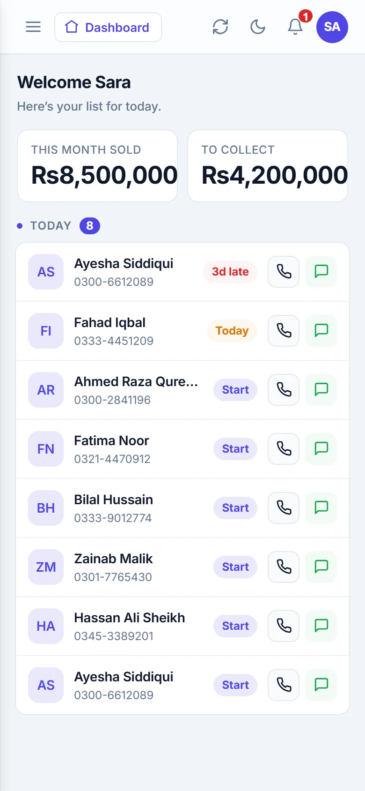Open the To Collect card
The width and height of the screenshot is (365, 791).
(x=268, y=166)
